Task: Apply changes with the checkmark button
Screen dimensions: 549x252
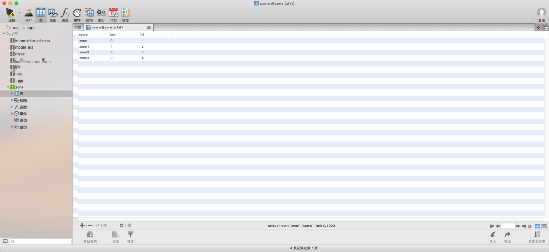Action: [97, 225]
